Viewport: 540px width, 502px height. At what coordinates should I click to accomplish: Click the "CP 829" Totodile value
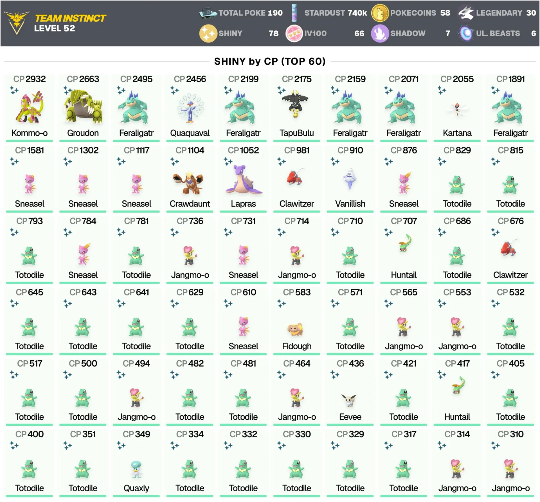point(457,150)
